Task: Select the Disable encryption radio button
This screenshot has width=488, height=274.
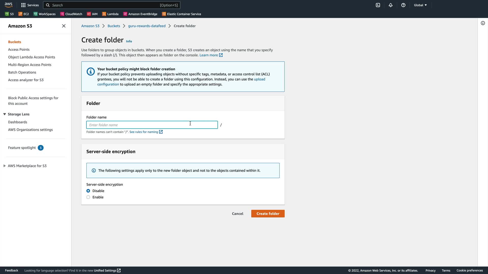Action: point(88,191)
